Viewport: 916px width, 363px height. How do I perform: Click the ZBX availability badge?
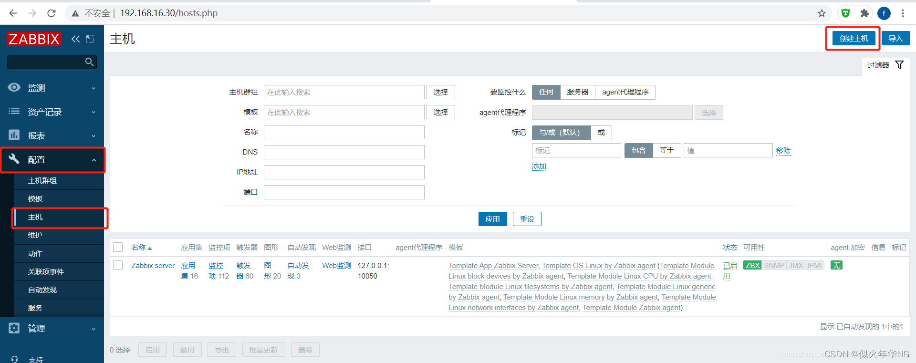tap(752, 265)
